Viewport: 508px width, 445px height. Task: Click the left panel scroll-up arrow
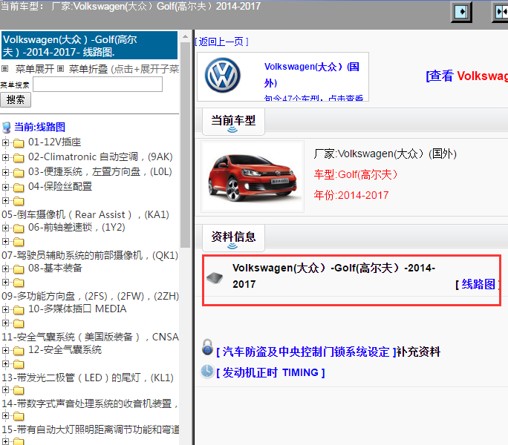coord(186,36)
